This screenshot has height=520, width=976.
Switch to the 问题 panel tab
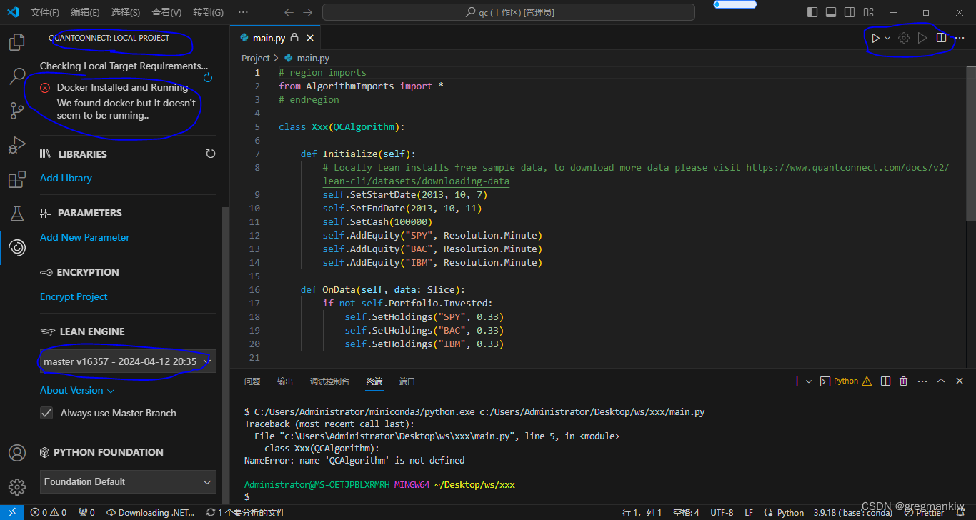click(x=252, y=381)
